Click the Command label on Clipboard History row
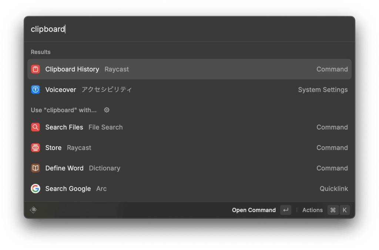The width and height of the screenshot is (379, 250). [x=332, y=69]
